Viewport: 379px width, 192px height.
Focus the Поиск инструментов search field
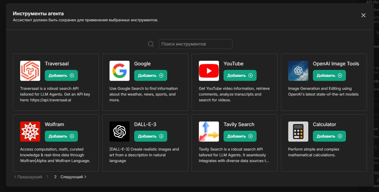(x=195, y=44)
